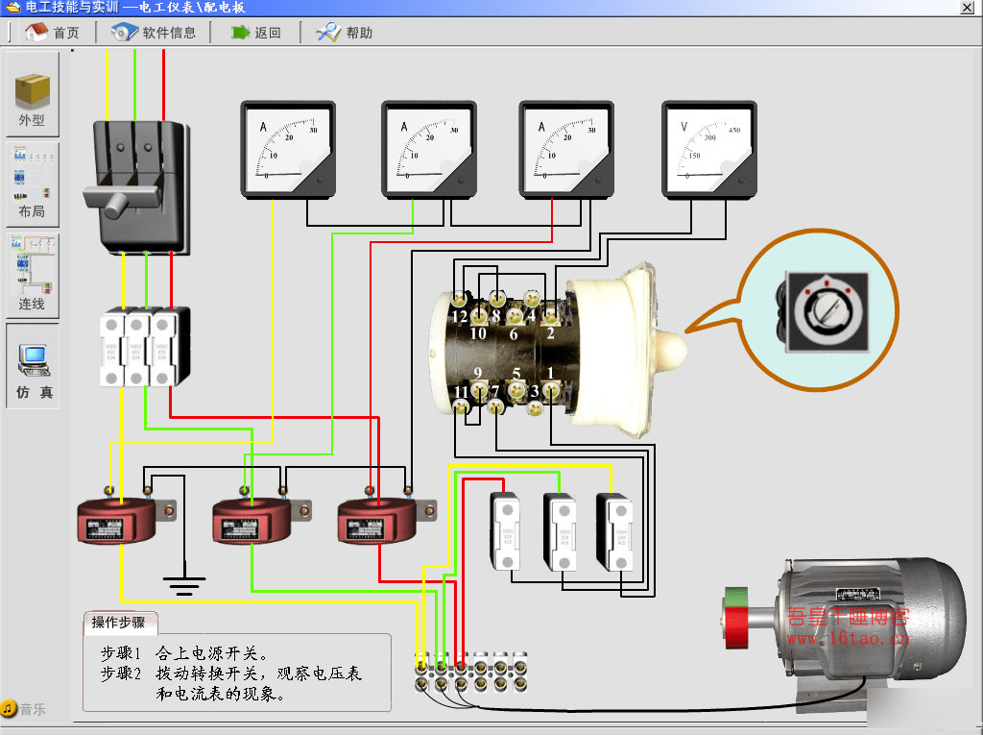This screenshot has height=735, width=983.
Task: Open the 连线 wiring view
Action: (x=32, y=274)
